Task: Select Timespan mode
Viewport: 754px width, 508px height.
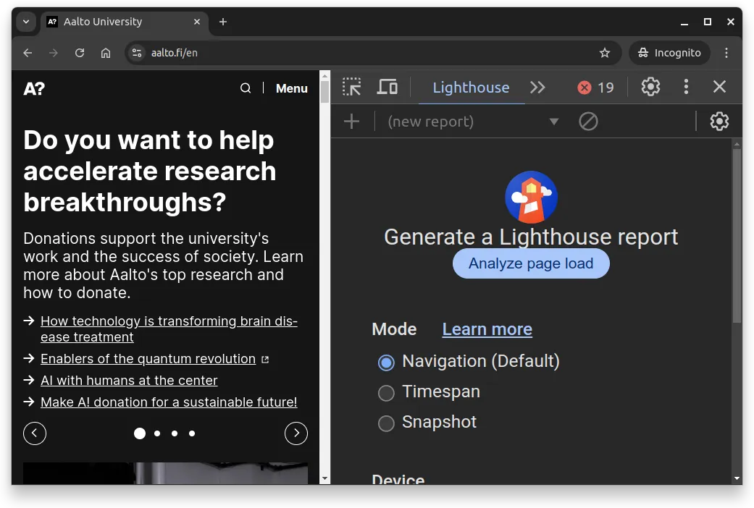Action: (x=386, y=393)
